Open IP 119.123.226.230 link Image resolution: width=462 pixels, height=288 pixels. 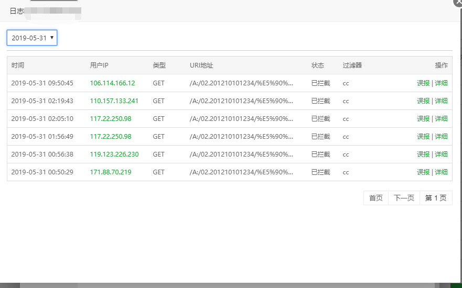click(114, 154)
